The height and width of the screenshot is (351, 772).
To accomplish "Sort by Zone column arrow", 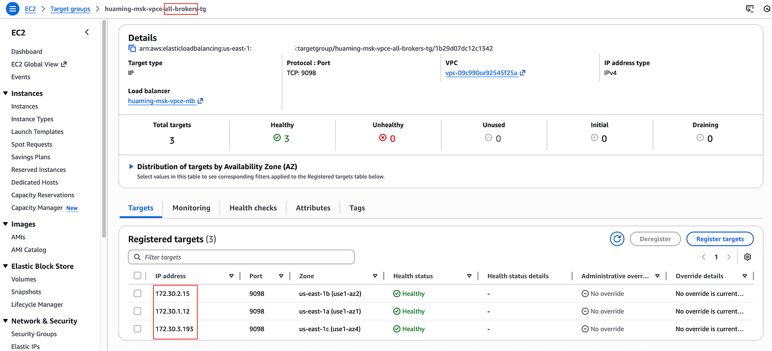I will [375, 276].
